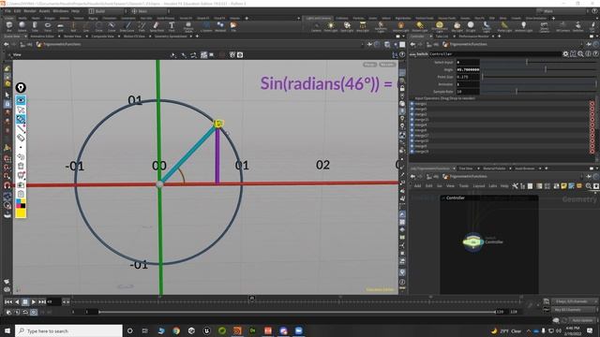The width and height of the screenshot is (600, 337).
Task: Toggle the merge4 input enable flag
Action: coord(412,125)
